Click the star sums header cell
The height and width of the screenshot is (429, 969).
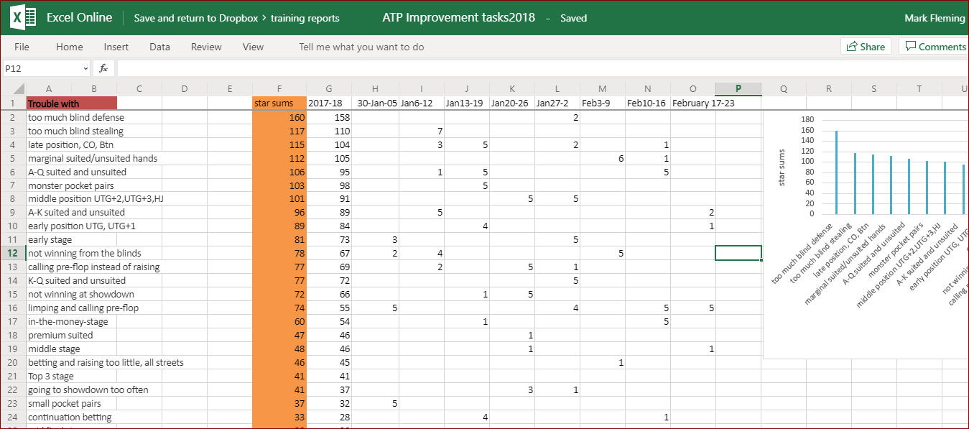[279, 103]
